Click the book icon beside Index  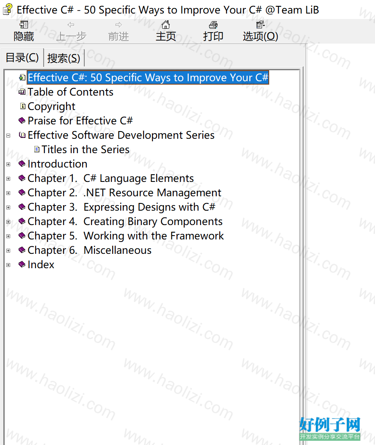click(22, 264)
